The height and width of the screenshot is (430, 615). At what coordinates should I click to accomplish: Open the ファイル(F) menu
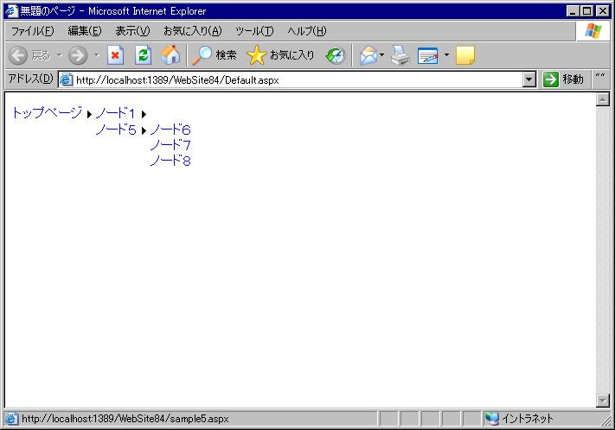click(32, 31)
